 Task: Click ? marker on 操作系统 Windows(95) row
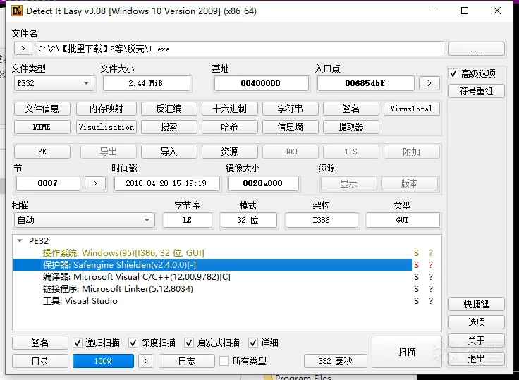431,253
